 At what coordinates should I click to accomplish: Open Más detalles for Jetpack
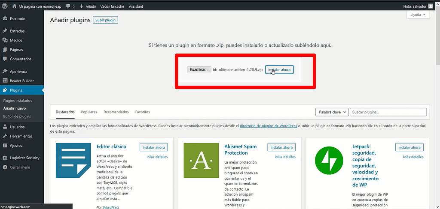tap(413, 157)
